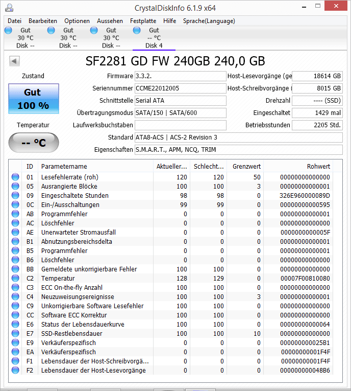
Task: Click the Drehzahl value ---- (SSD)
Action: (317, 101)
